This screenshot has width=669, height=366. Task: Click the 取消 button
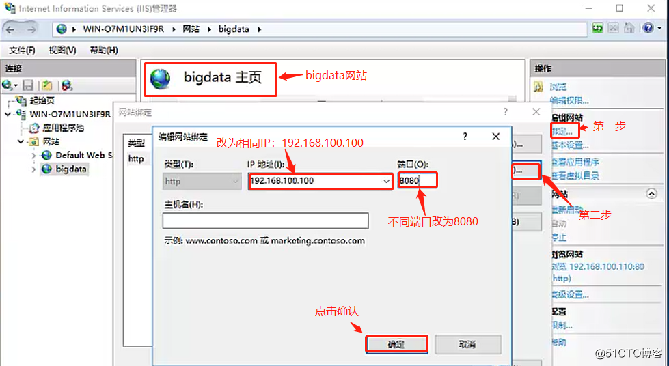point(467,344)
